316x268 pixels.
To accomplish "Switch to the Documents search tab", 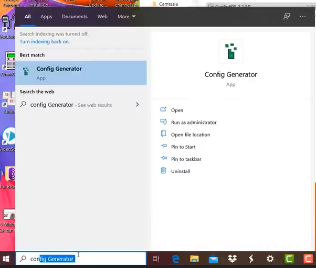I will pos(75,16).
